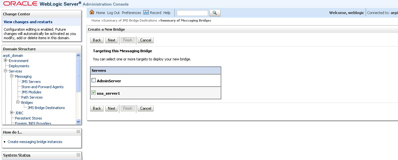
Task: Click the Domain Structure scrollbar thumb
Action: point(78,75)
